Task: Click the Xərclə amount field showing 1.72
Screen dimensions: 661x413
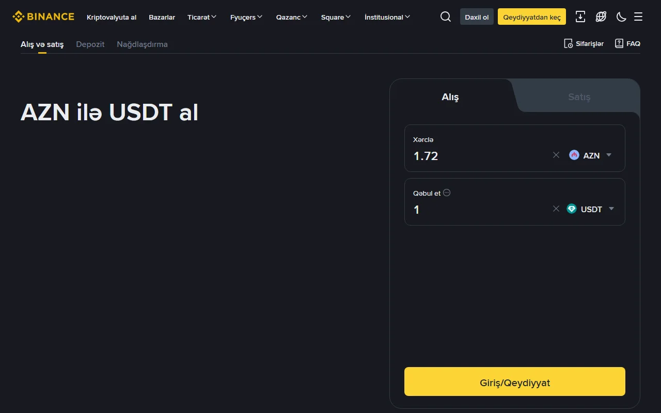Action: click(x=479, y=156)
